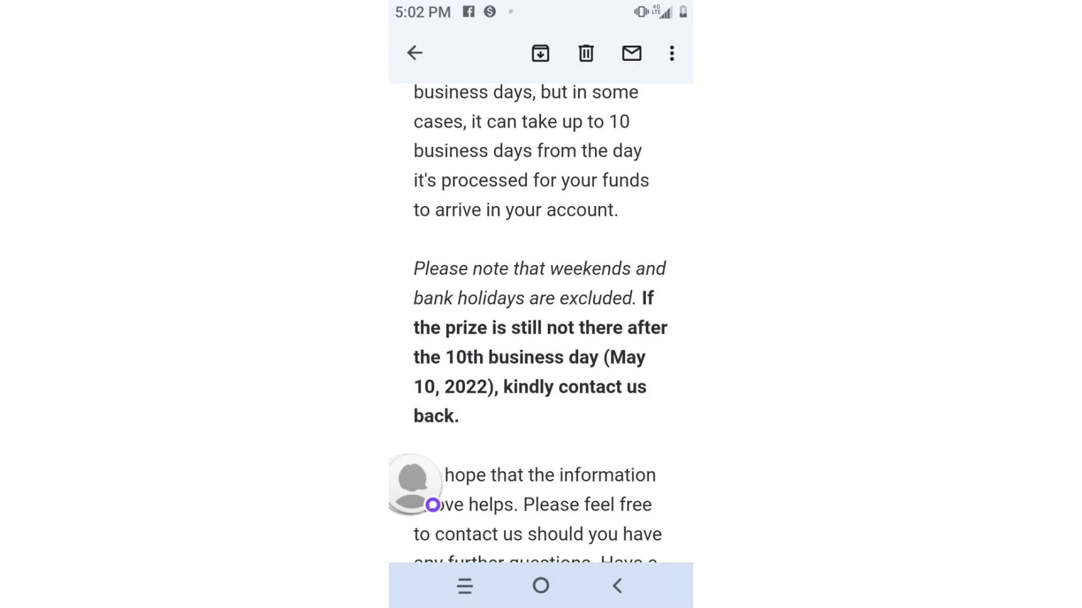Mark the email as unread

coord(632,53)
